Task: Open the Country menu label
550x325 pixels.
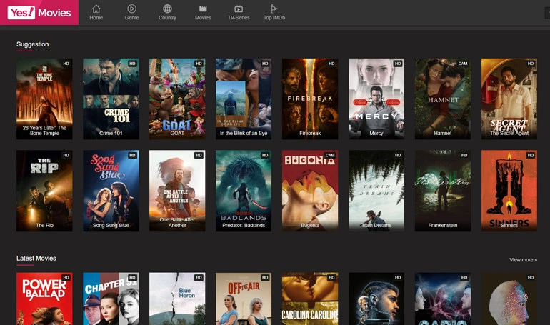Action: [167, 18]
